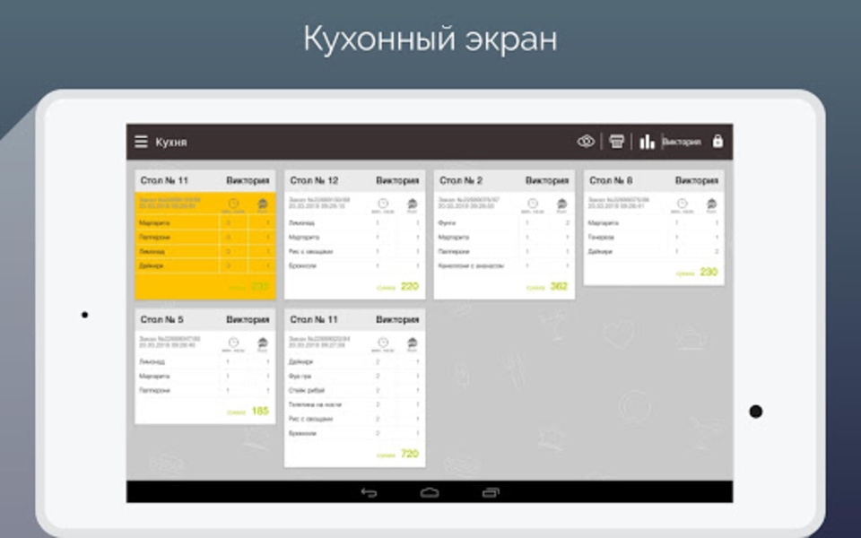
Task: Open the Стол № 12 card header
Action: point(354,180)
